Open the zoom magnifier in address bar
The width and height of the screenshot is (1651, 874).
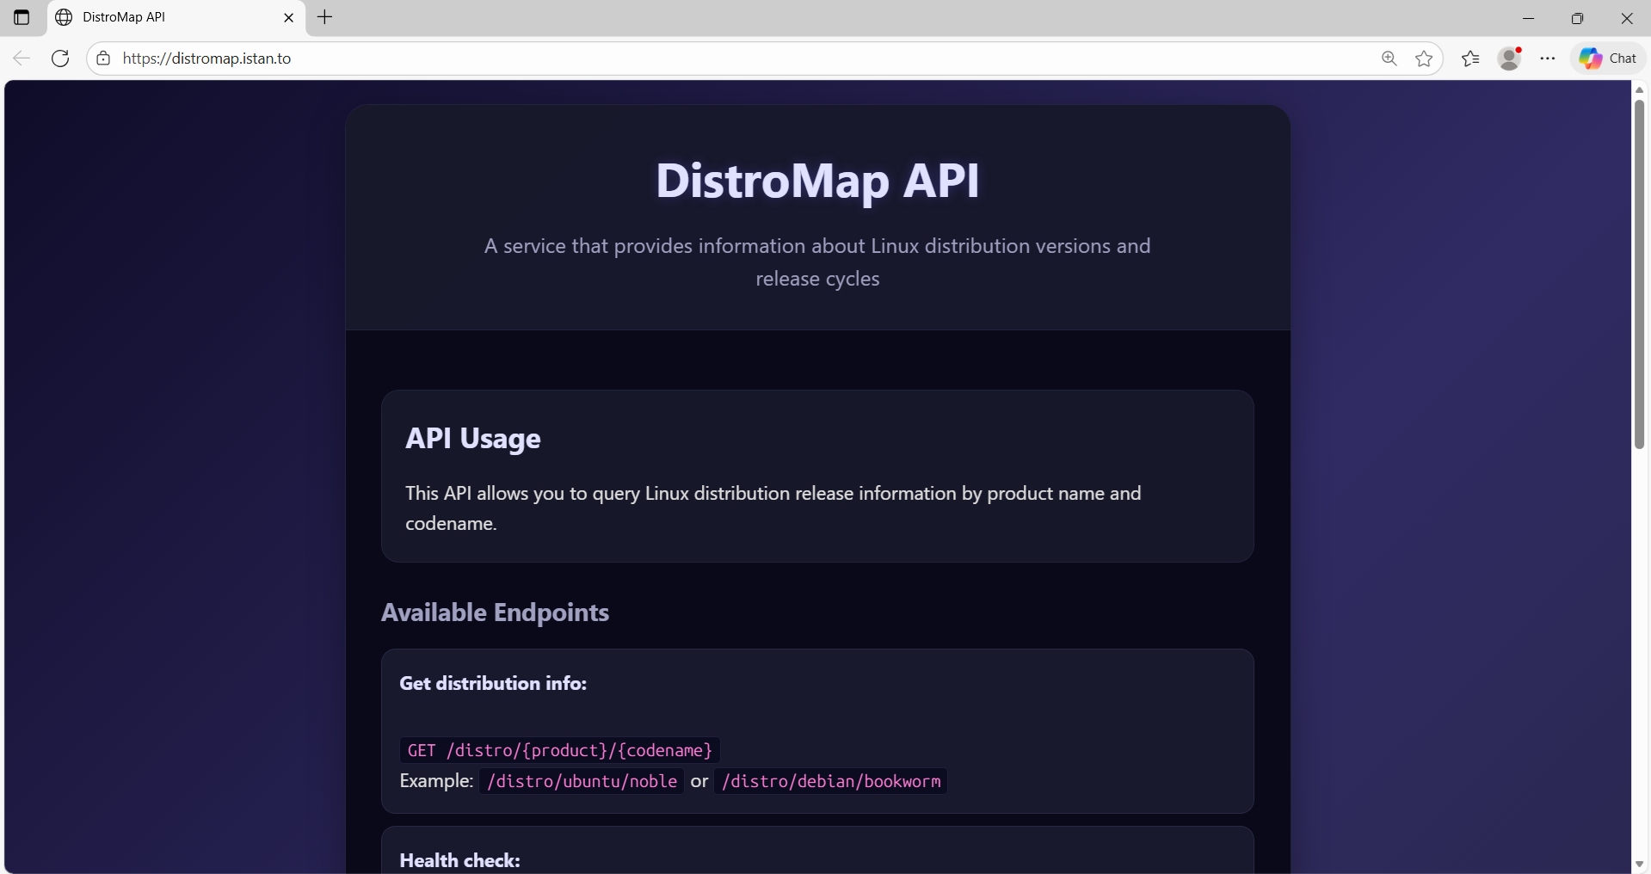[1389, 58]
